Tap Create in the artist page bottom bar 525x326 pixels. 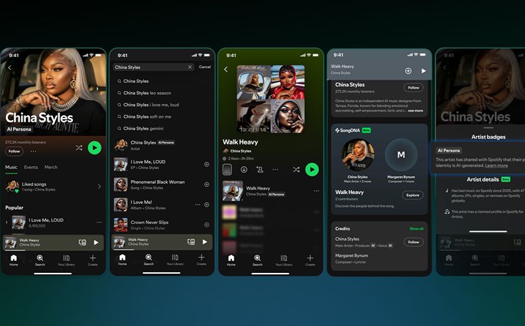pos(93,260)
